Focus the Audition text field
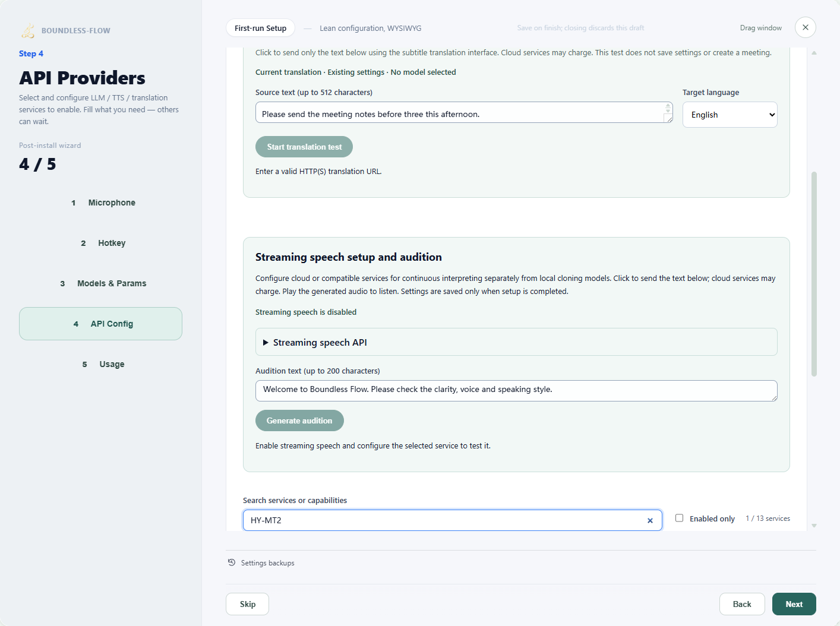Image resolution: width=840 pixels, height=626 pixels. pyautogui.click(x=516, y=390)
